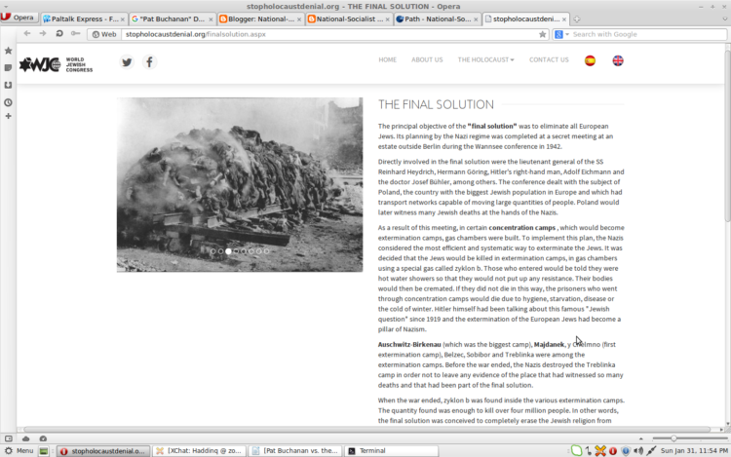
Task: Expand THE HOLOCAUST navigation dropdown
Action: (x=485, y=60)
